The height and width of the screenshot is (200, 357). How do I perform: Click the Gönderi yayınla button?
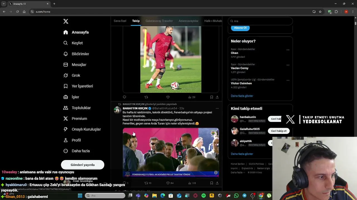click(83, 165)
